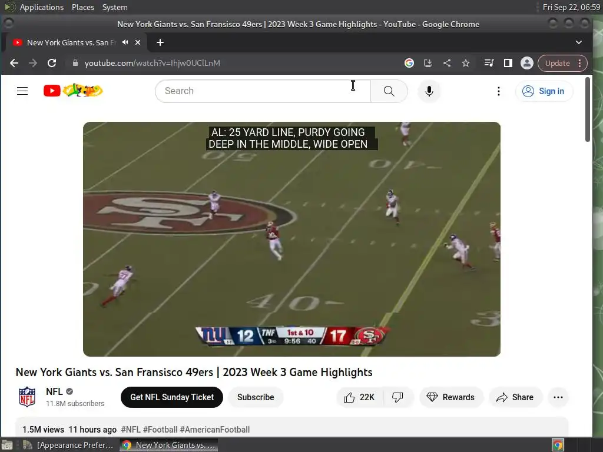Open a new browser tab

click(x=160, y=42)
